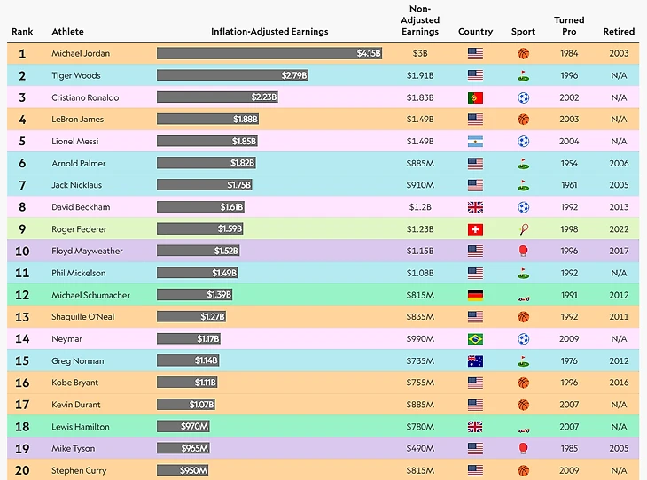Click the Turned Pro column header

click(569, 26)
